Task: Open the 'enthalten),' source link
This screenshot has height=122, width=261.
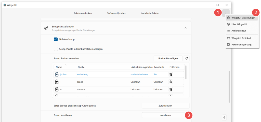Action: 82,75
